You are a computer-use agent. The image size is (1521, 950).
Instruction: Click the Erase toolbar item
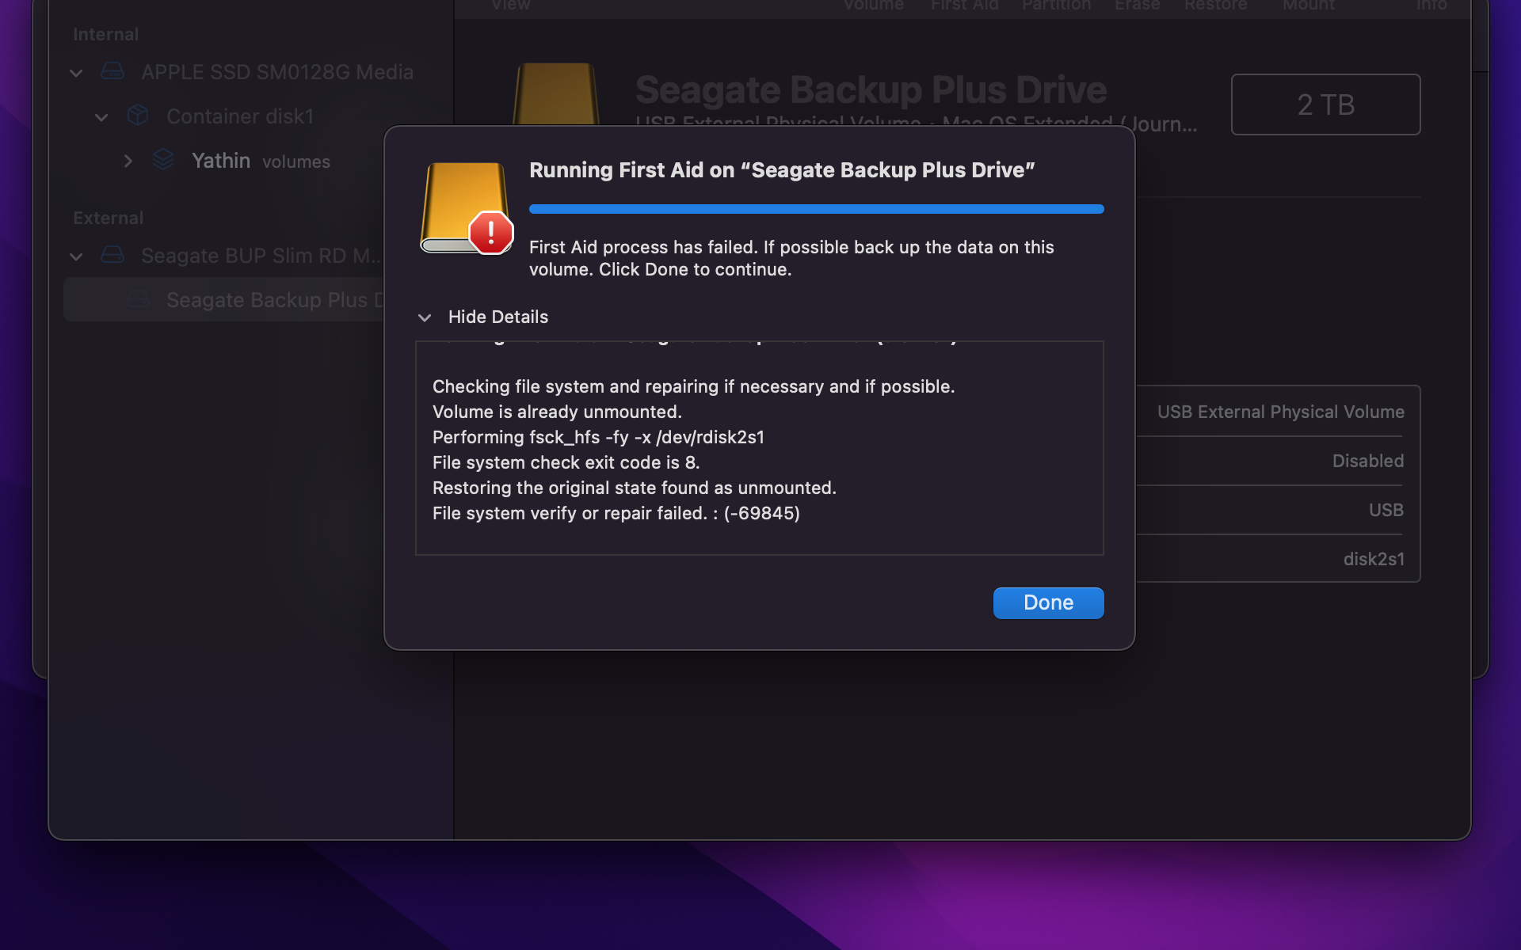click(1137, 6)
